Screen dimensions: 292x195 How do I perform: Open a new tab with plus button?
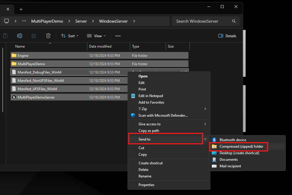(21, 9)
